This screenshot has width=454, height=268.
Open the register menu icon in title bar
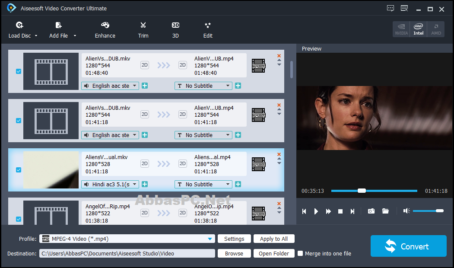coord(404,8)
